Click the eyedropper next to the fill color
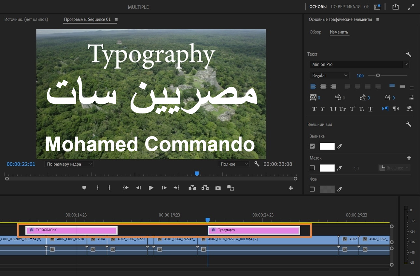Image resolution: width=420 pixels, height=276 pixels. coord(339,147)
